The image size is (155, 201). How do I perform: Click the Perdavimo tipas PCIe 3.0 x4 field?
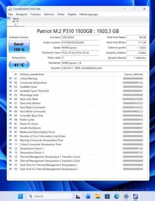click(x=80, y=53)
